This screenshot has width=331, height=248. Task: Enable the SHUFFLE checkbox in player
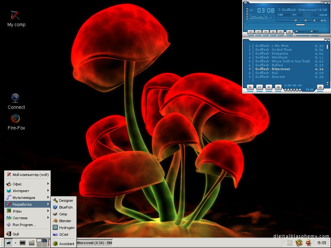coord(297,32)
